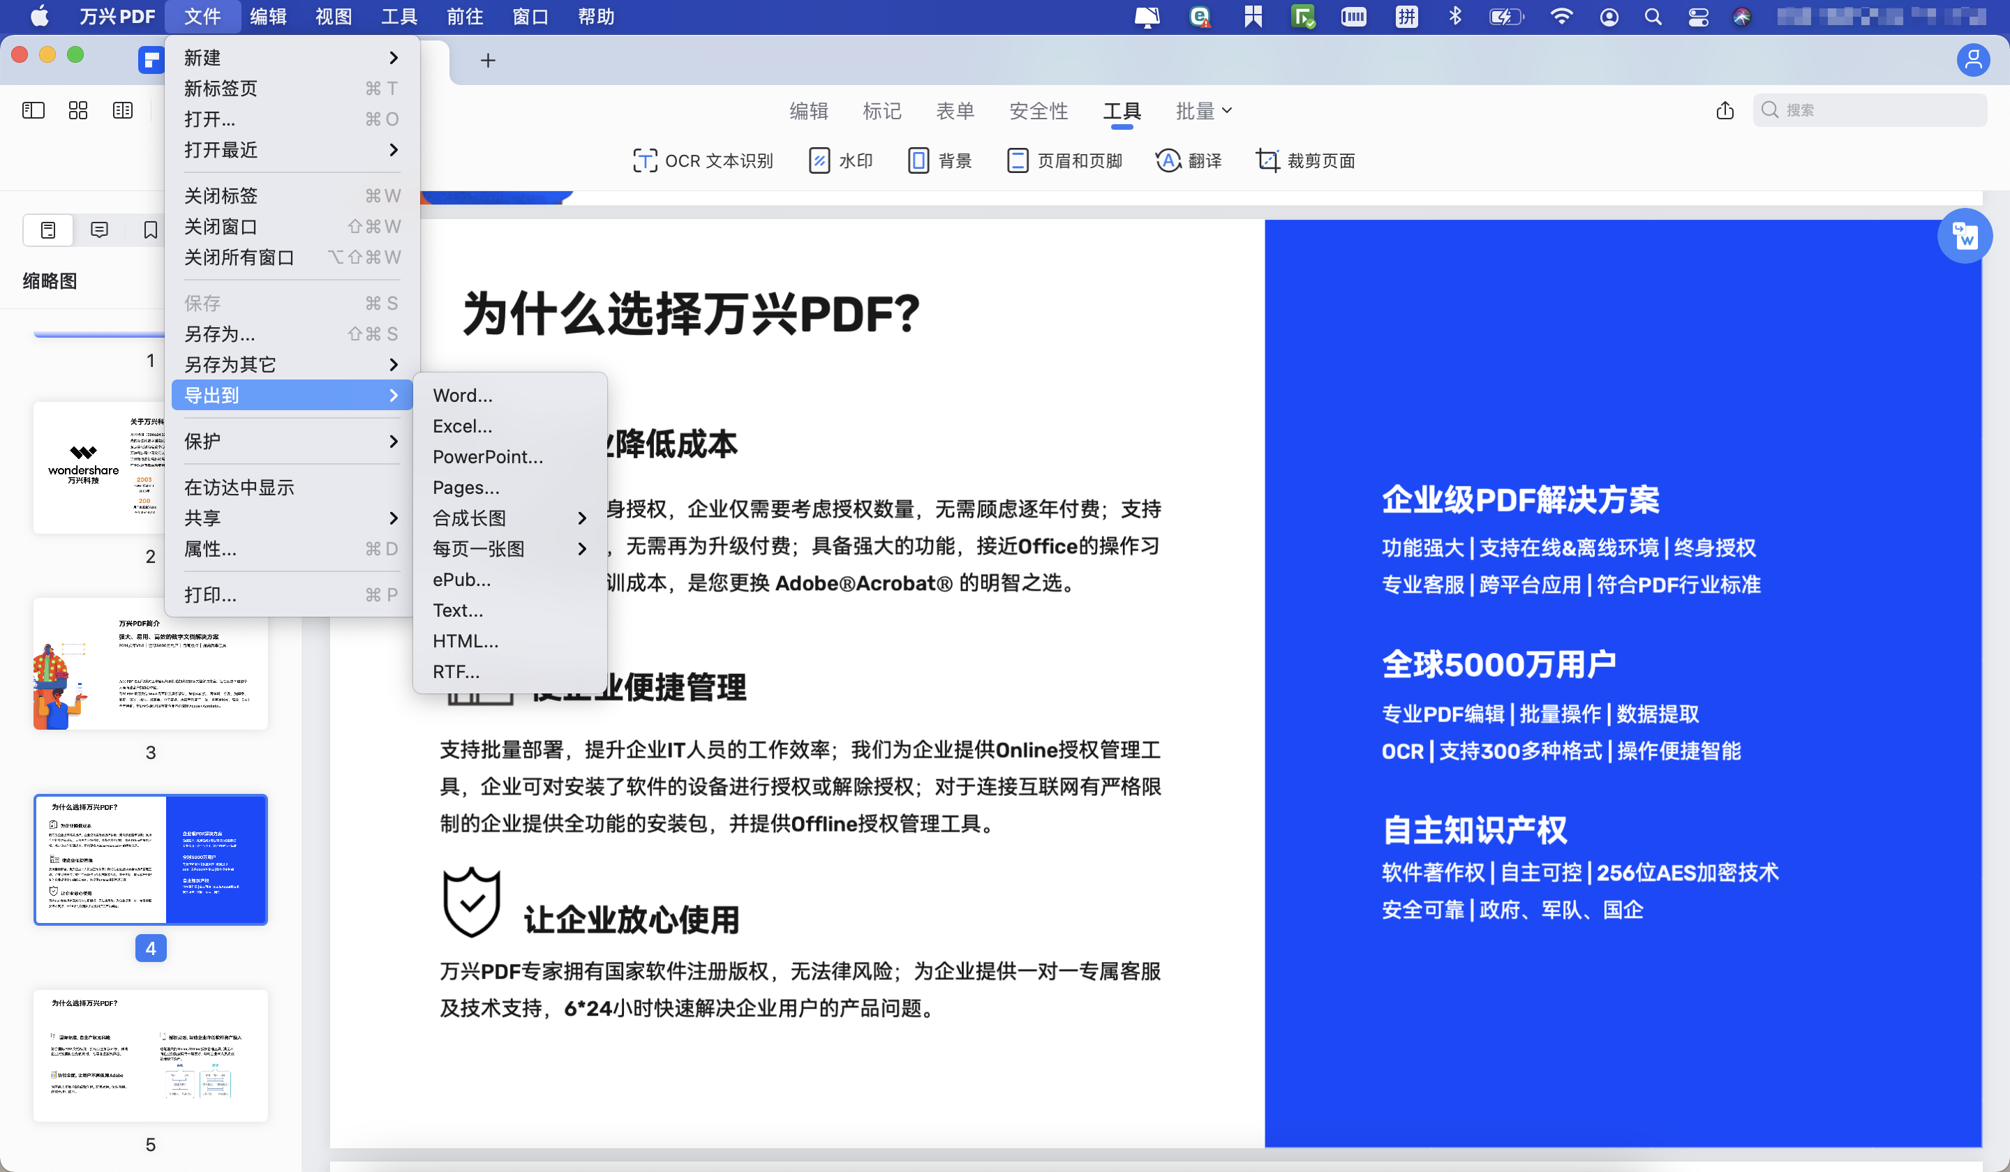The image size is (2010, 1172).
Task: Open the 页眉和页脚 tool
Action: (x=1065, y=160)
